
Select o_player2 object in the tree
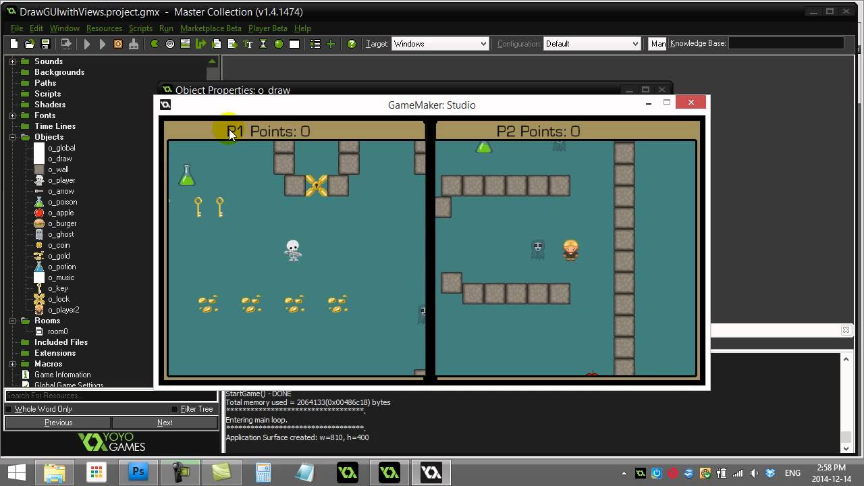63,310
